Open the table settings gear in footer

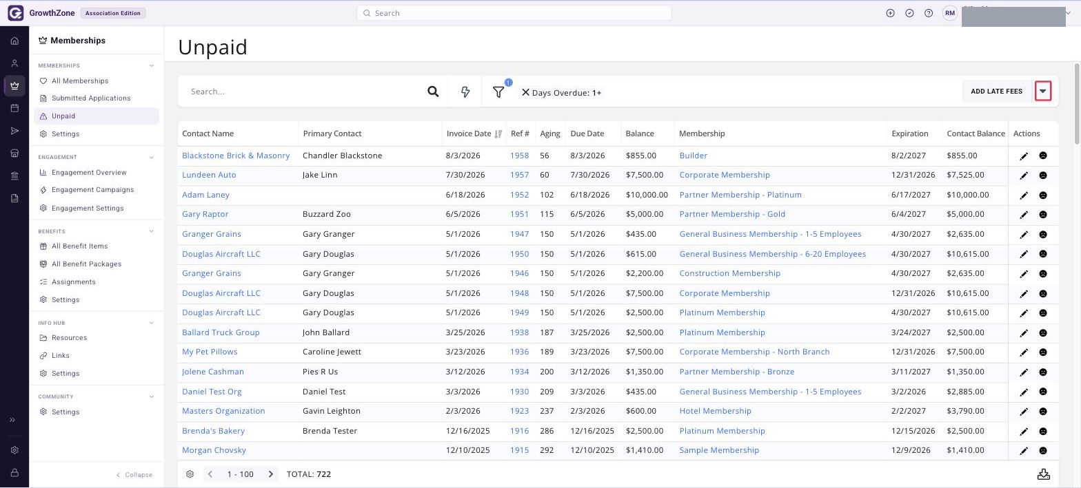click(x=190, y=474)
